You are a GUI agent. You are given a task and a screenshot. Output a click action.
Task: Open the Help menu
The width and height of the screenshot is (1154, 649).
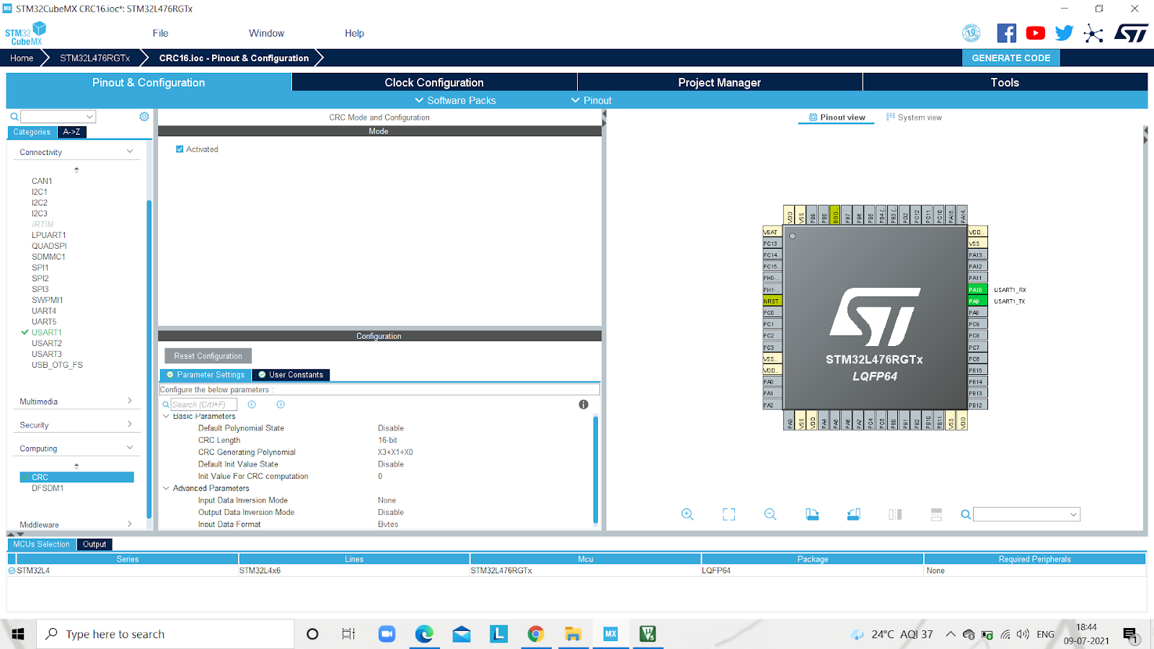click(x=354, y=33)
